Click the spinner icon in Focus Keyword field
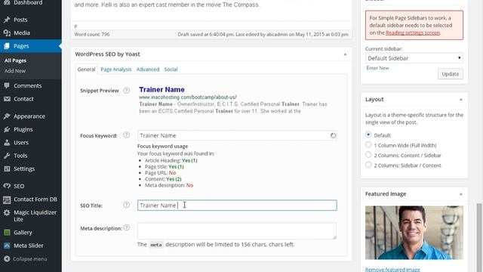 coord(333,136)
